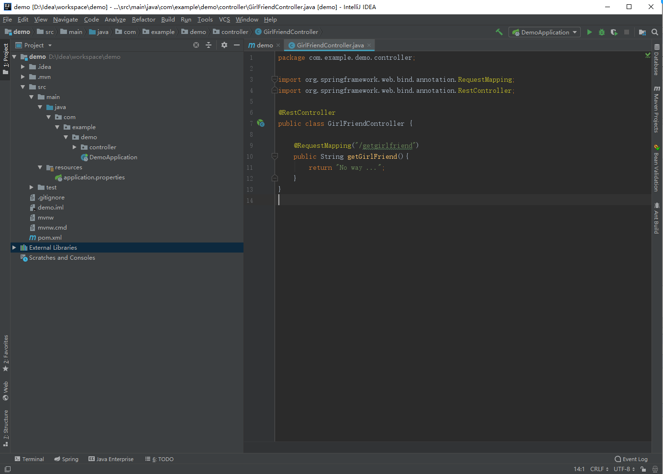Viewport: 663px width, 474px height.
Task: Run with coverage using the shield icon
Action: (x=614, y=32)
